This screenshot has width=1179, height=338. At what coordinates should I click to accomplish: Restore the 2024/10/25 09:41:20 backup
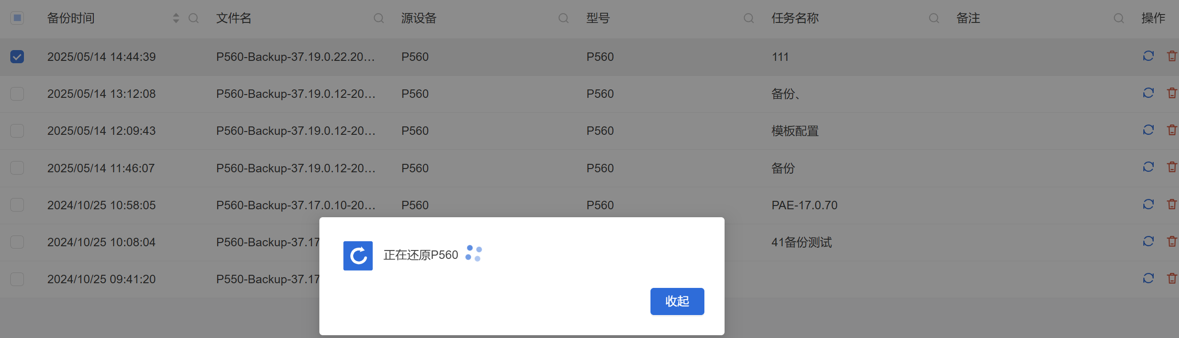pyautogui.click(x=1148, y=279)
